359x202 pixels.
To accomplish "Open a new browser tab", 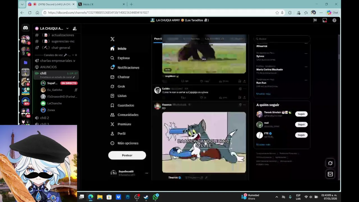I will (131, 4).
